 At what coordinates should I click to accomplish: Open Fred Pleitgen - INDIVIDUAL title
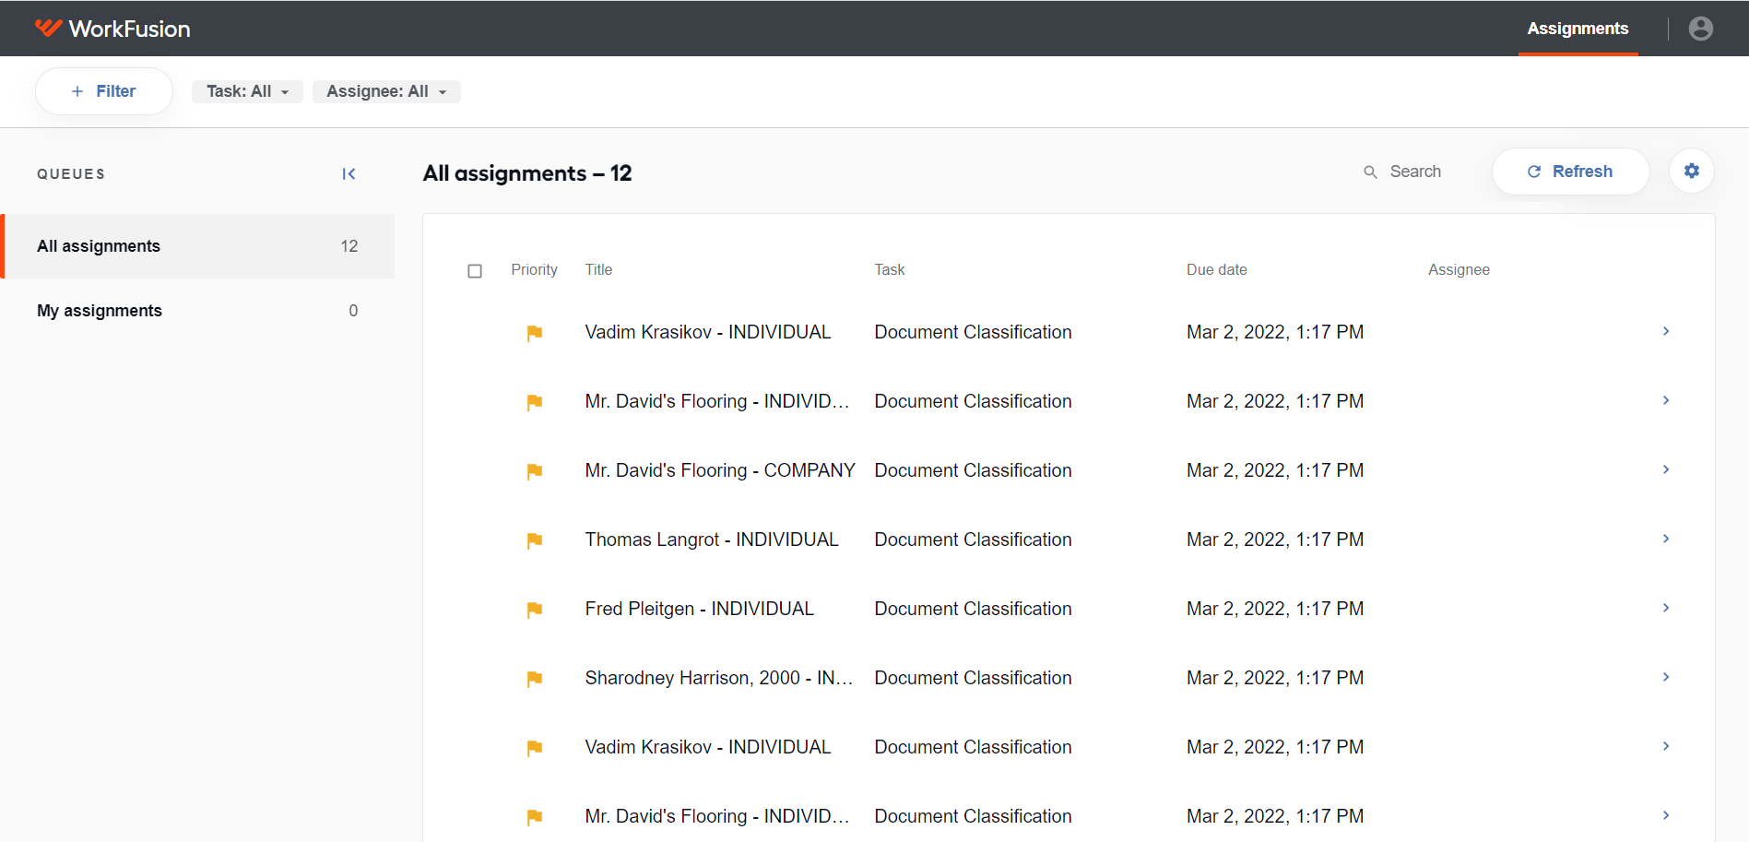pos(699,609)
